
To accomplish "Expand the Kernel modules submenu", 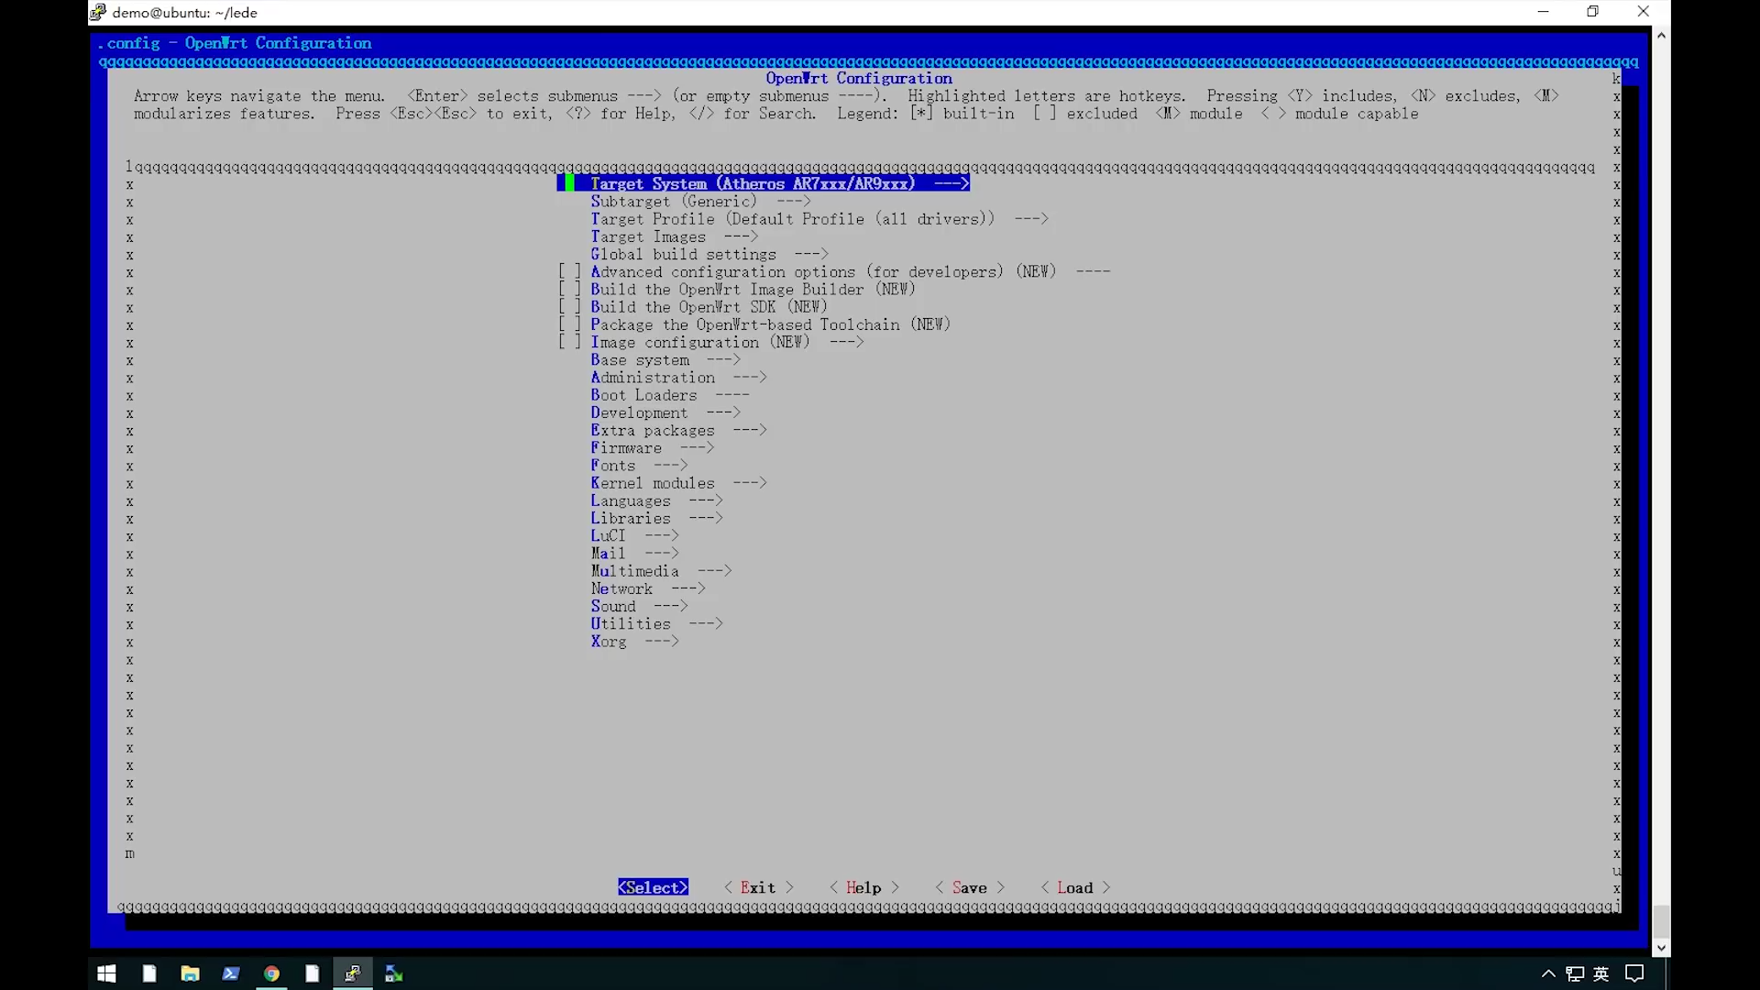I will point(678,483).
